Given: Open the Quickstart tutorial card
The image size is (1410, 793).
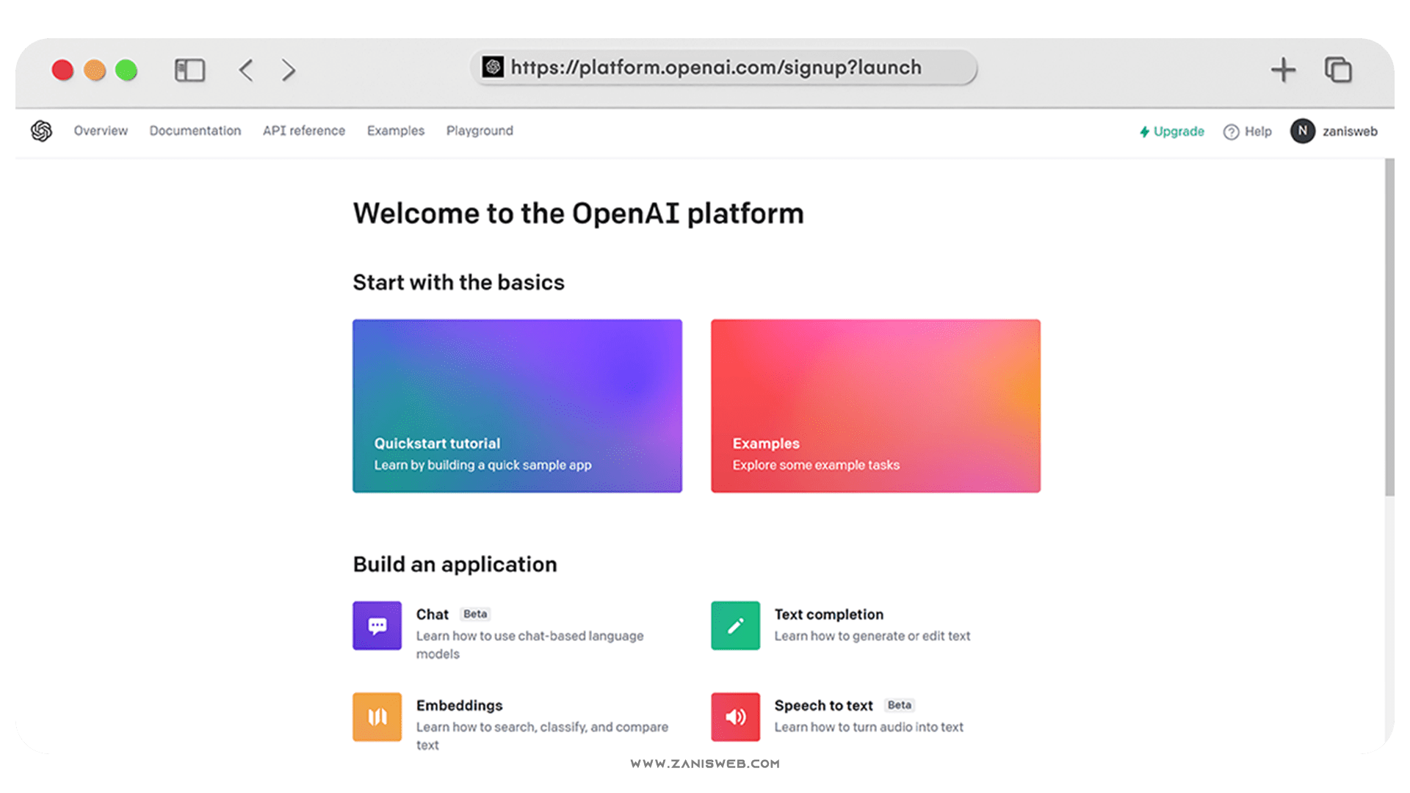Looking at the screenshot, I should point(517,406).
